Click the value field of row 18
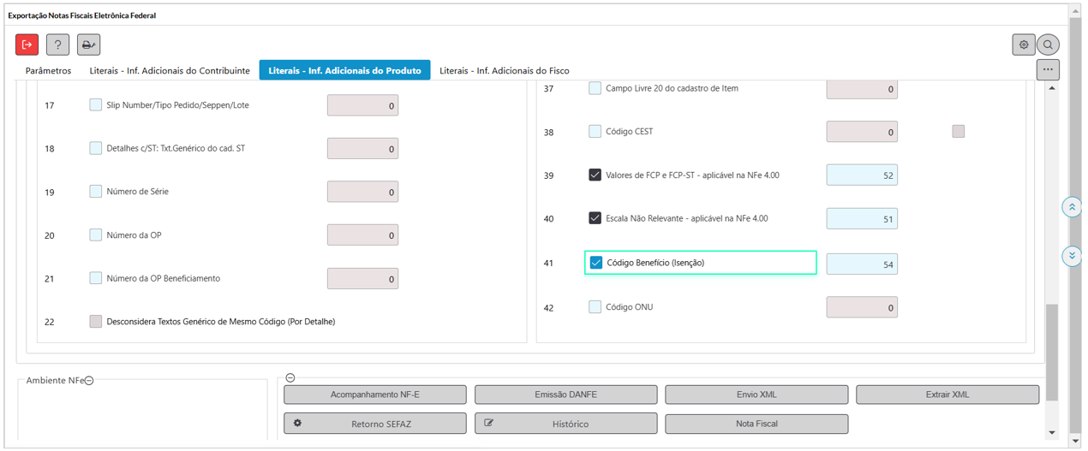Viewport: 1088px width, 451px height. tap(362, 149)
